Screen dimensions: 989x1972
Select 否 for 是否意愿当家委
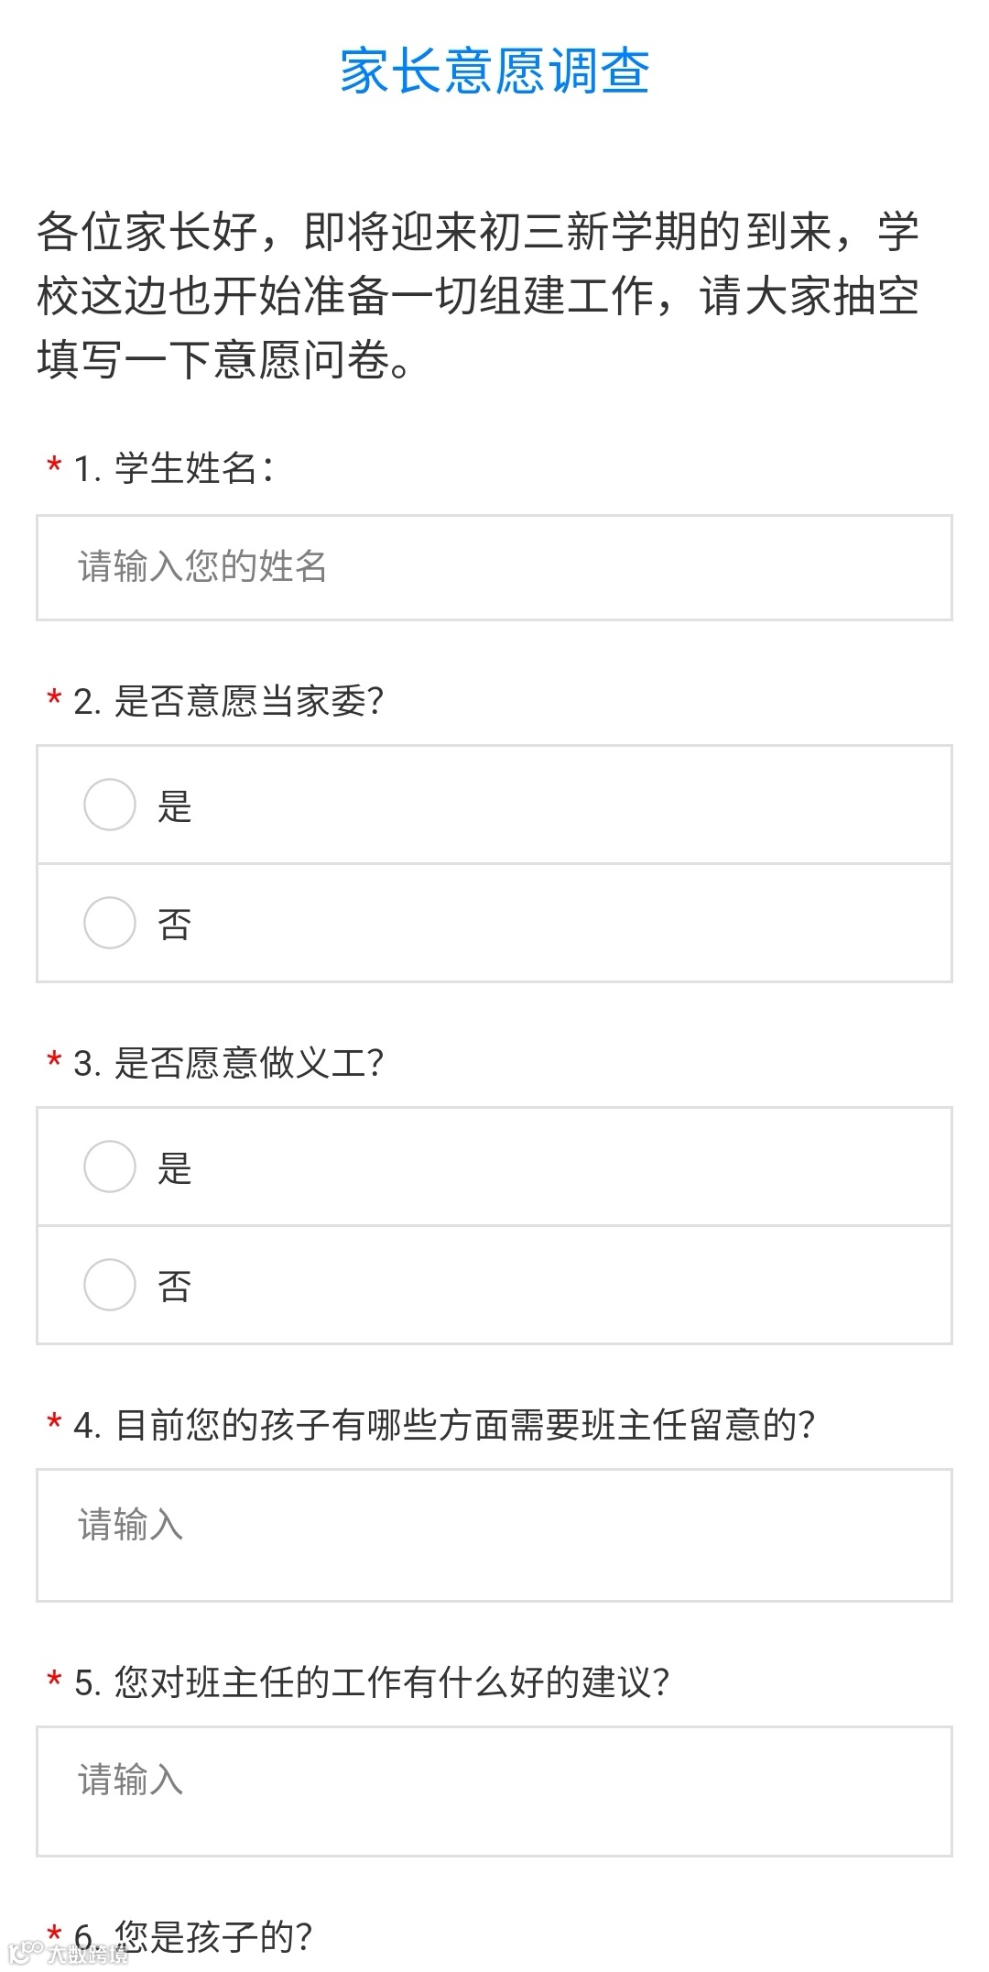point(110,923)
